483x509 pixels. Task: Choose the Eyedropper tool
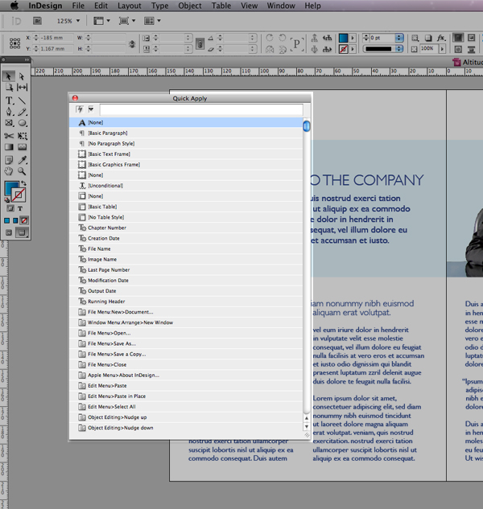tap(22, 160)
